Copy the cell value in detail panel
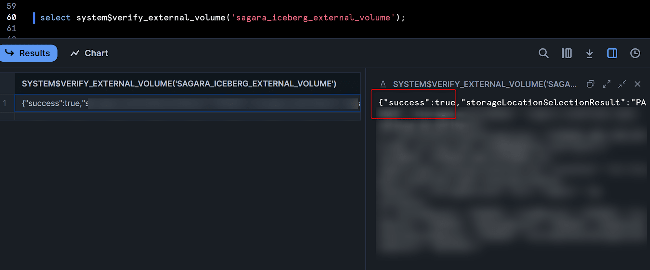This screenshot has width=650, height=270. (x=591, y=84)
